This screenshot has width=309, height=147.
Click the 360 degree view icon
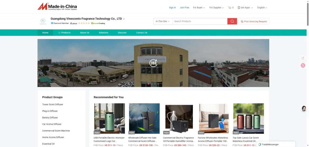coord(153,63)
